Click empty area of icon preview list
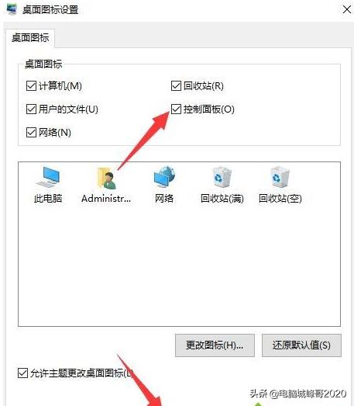 coord(179,264)
